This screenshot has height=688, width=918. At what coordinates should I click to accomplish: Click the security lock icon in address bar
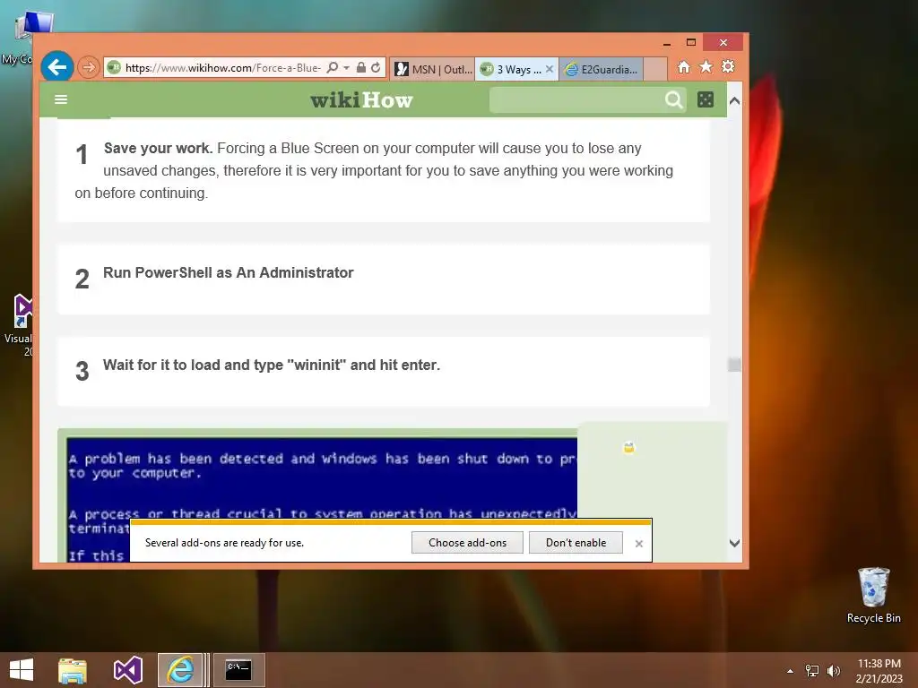(361, 67)
